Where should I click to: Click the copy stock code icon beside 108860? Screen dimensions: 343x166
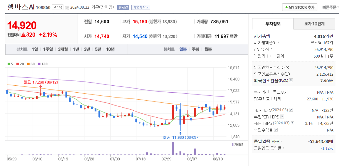click(67, 7)
